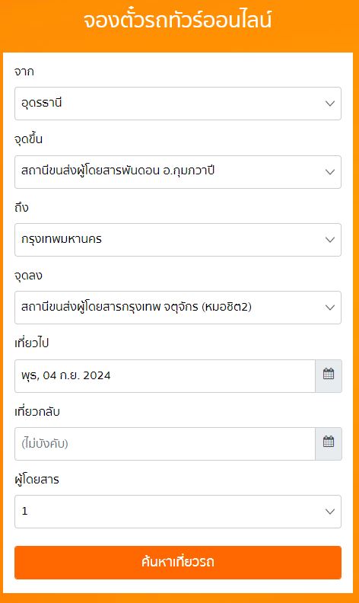Click the ผู้โดยสาร field label
The width and height of the screenshot is (359, 603).
point(37,479)
